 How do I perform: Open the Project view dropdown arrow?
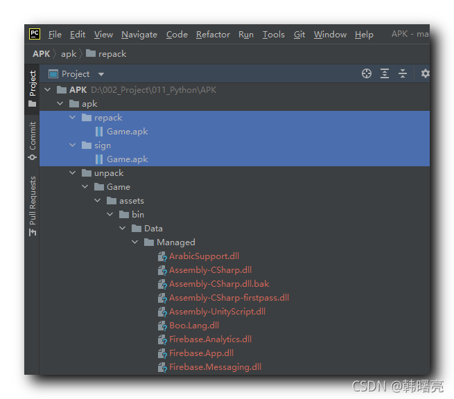101,74
